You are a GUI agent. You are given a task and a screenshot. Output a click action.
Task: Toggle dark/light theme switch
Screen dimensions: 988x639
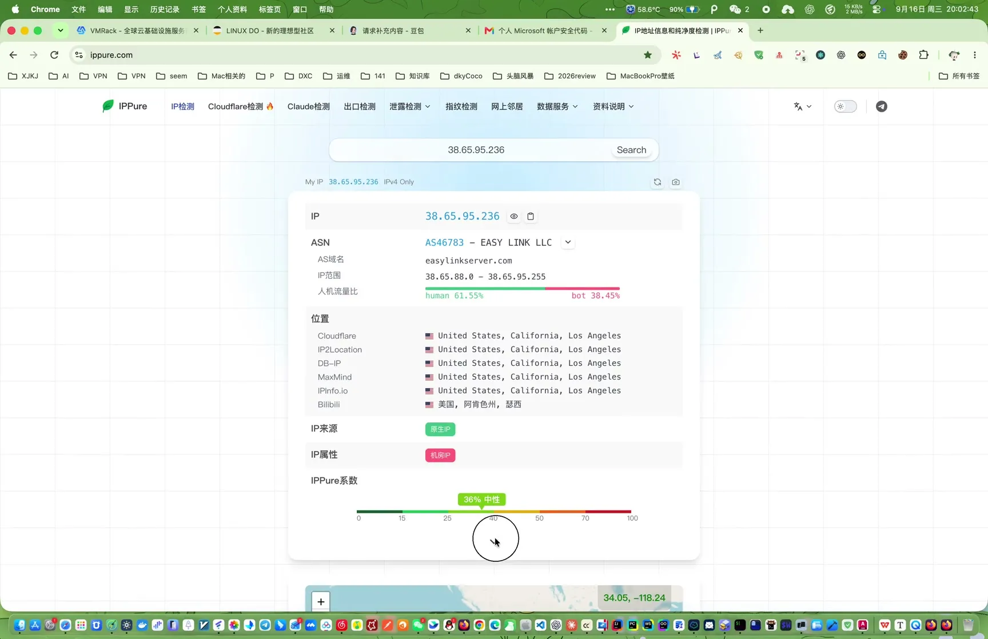846,106
